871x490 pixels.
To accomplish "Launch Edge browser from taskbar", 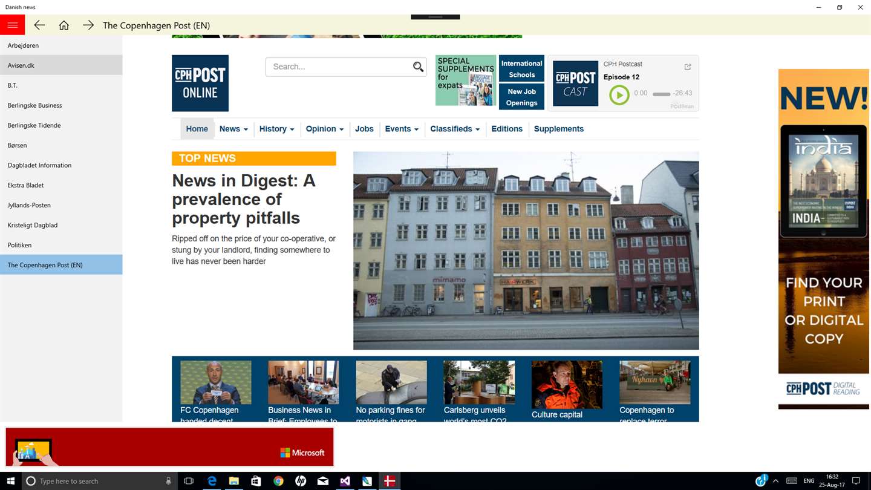I will tap(212, 481).
